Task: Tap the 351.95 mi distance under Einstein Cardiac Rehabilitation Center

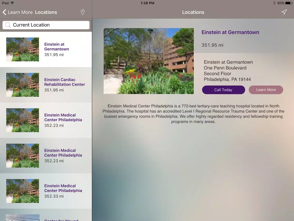Action: (54, 90)
